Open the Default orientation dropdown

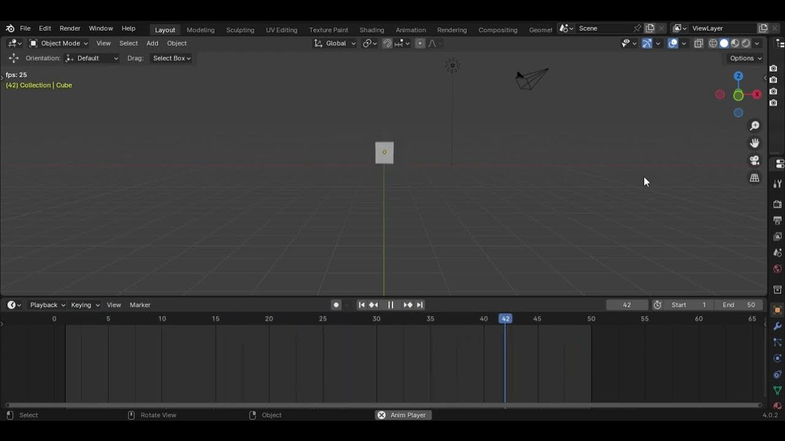[x=92, y=58]
